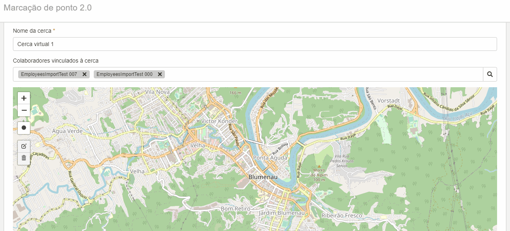Screen dimensions: 510x231
Task: Click empty area of collaborators field
Action: pos(323,74)
